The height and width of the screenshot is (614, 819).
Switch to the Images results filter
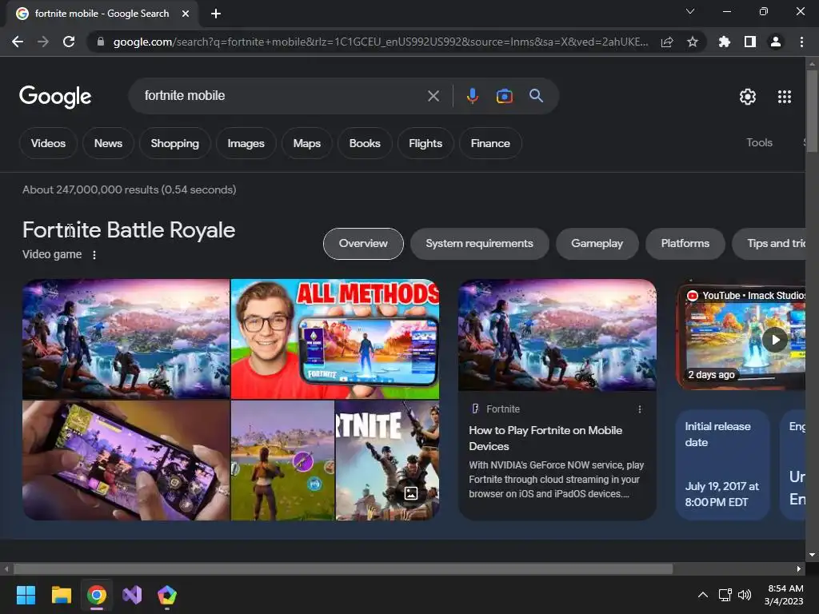pyautogui.click(x=246, y=143)
